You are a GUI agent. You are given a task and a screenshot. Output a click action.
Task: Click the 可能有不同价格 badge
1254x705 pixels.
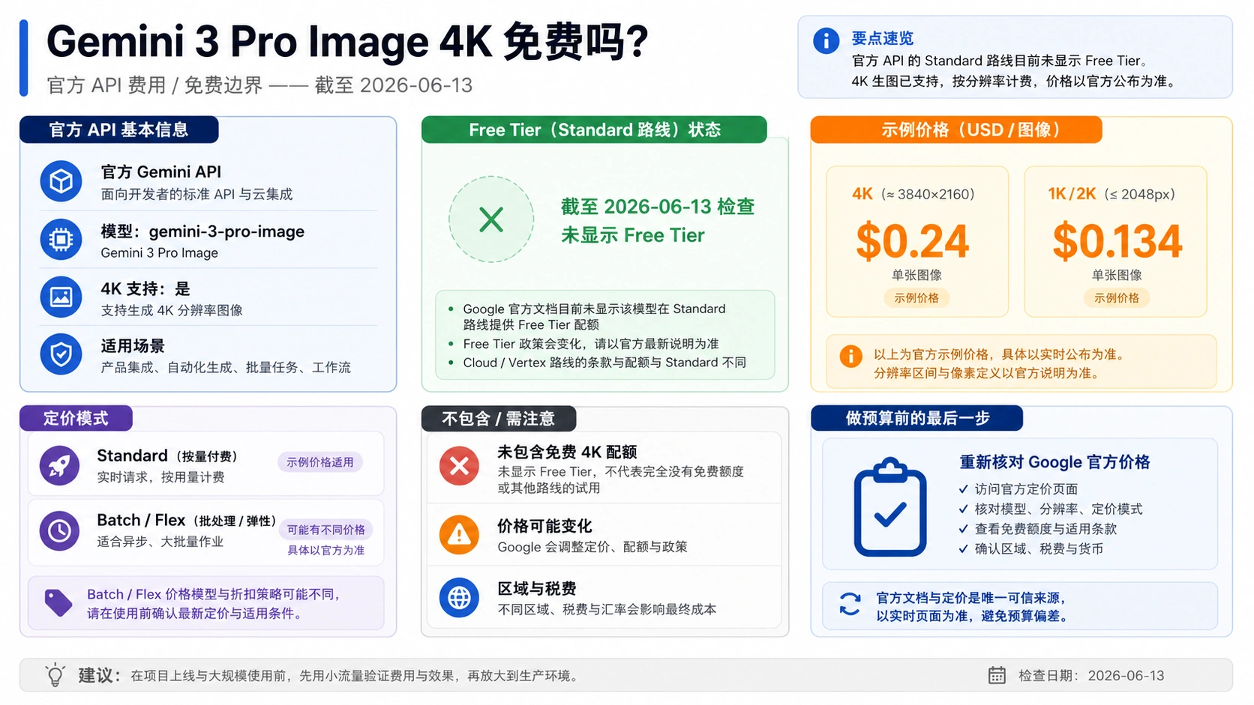coord(326,530)
